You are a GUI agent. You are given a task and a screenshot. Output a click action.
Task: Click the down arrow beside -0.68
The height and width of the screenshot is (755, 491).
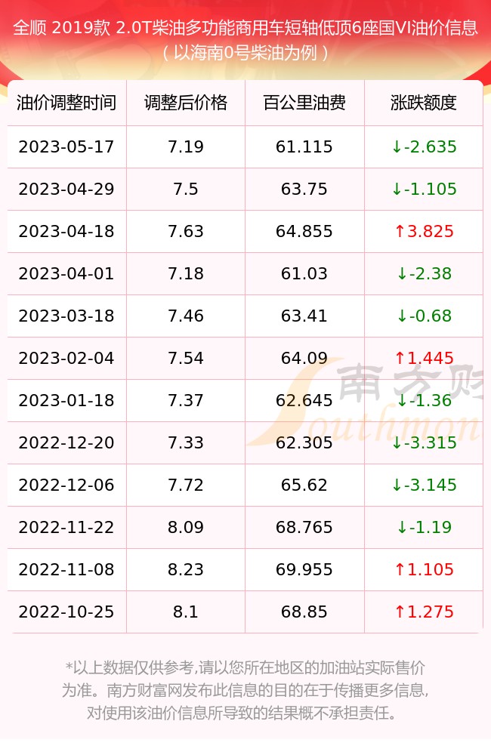[x=402, y=316]
